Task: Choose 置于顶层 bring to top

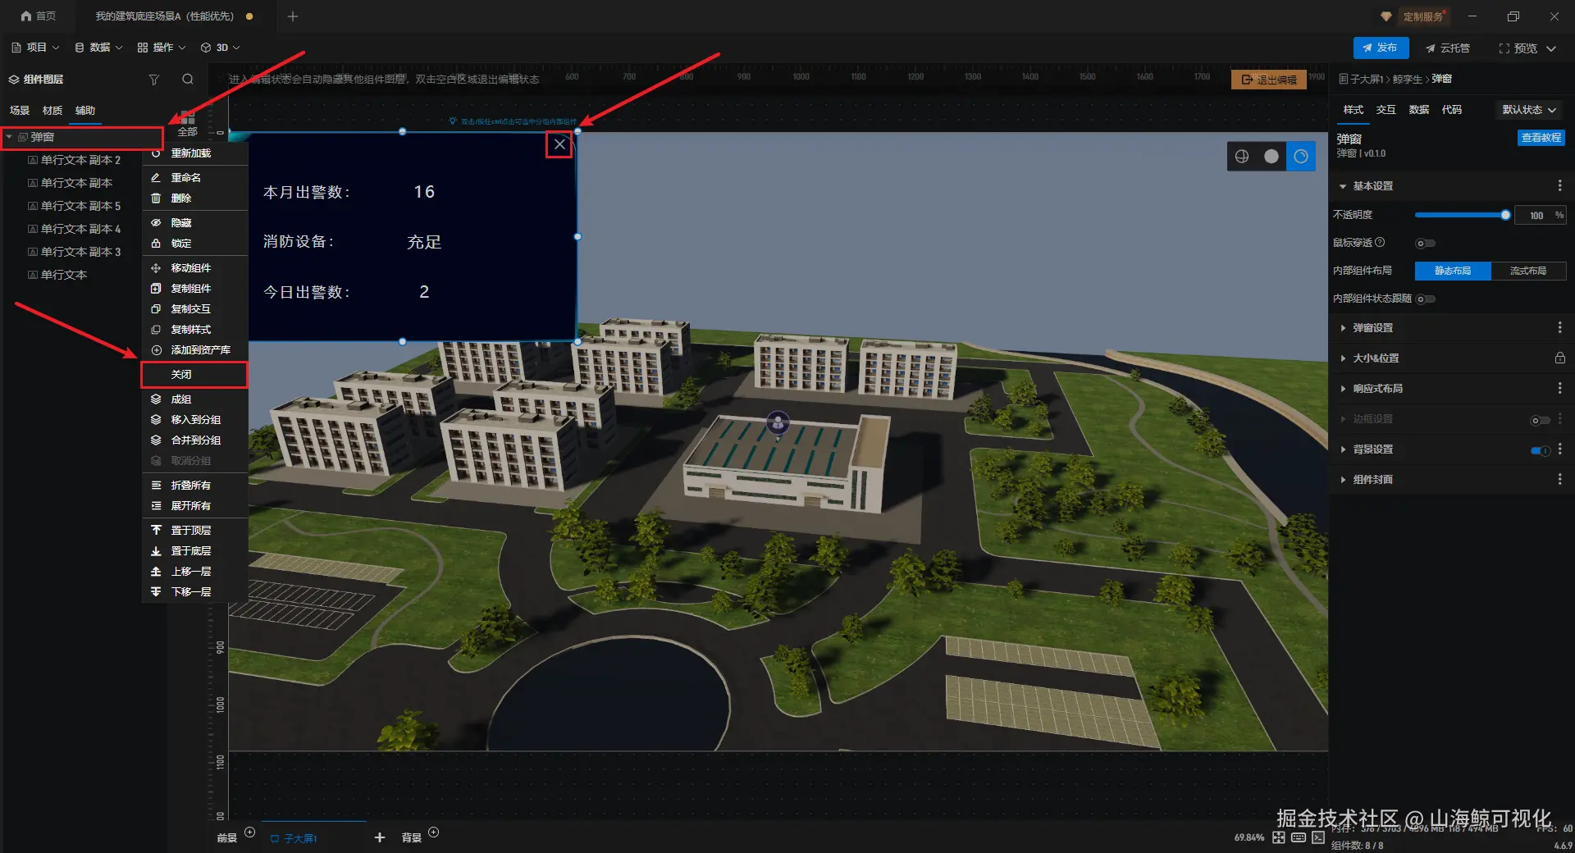Action: pyautogui.click(x=195, y=531)
